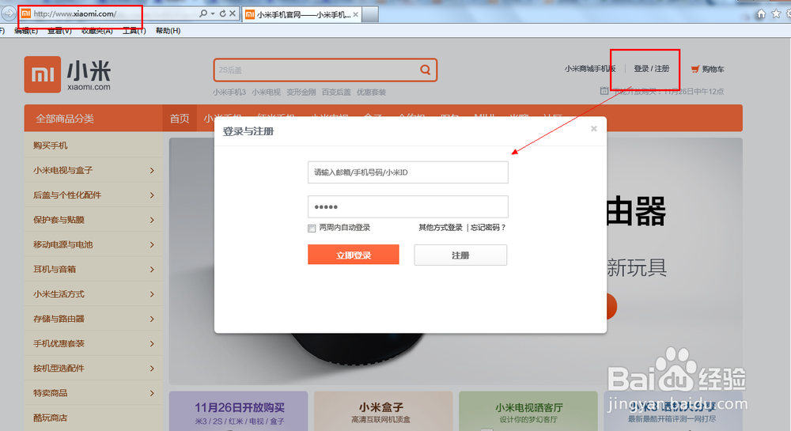Expand 存储与路由器 category arrow
The image size is (791, 431).
click(x=152, y=319)
